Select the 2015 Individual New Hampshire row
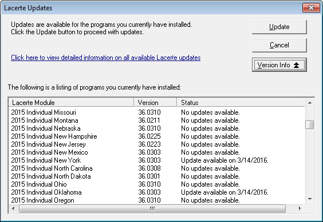 (156, 136)
